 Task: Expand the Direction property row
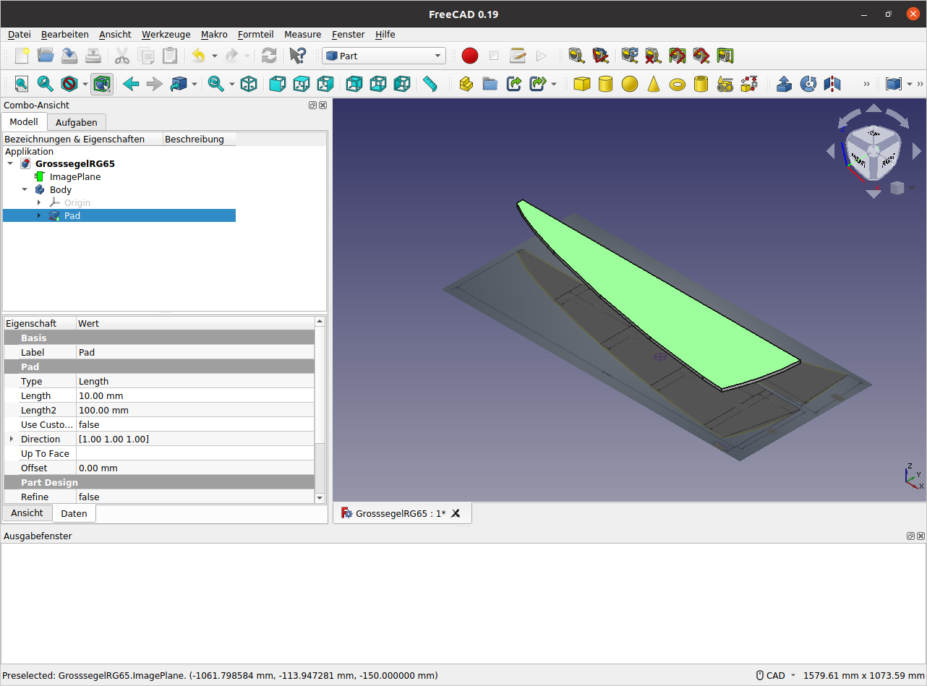click(x=12, y=439)
